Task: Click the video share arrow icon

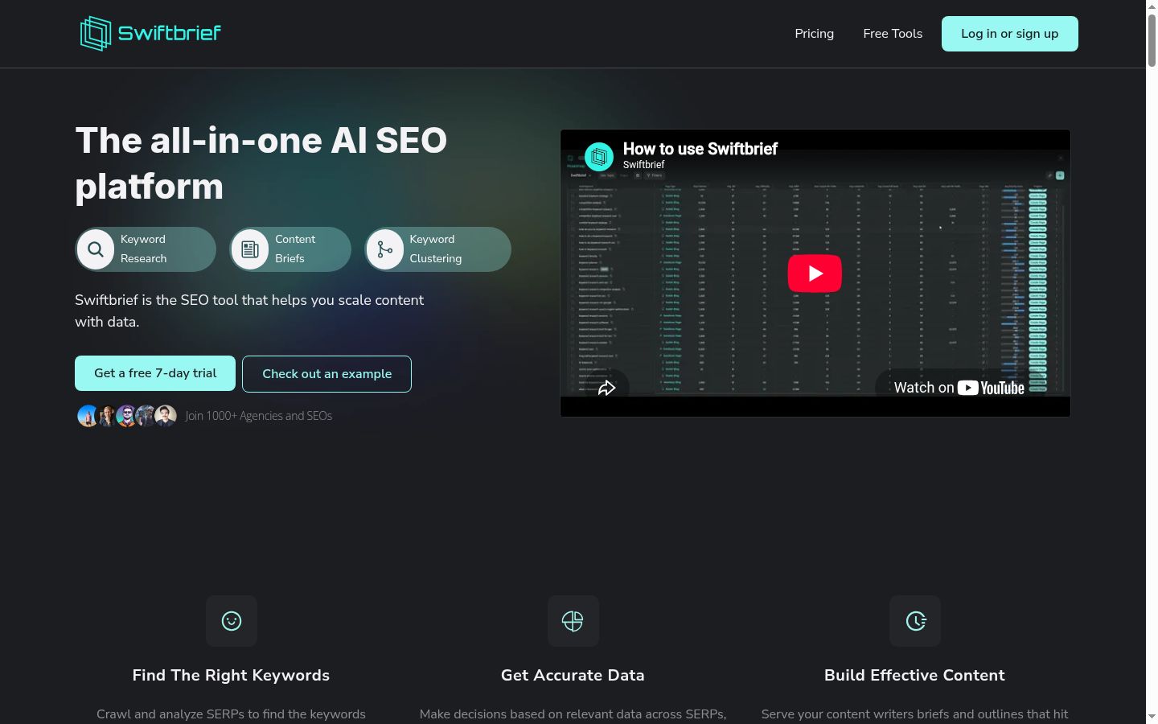Action: pos(607,388)
